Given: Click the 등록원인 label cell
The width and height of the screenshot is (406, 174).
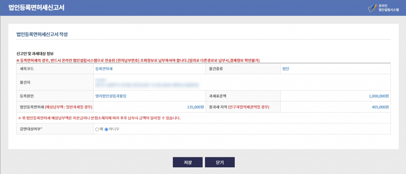Looking at the screenshot, I should tap(55, 96).
